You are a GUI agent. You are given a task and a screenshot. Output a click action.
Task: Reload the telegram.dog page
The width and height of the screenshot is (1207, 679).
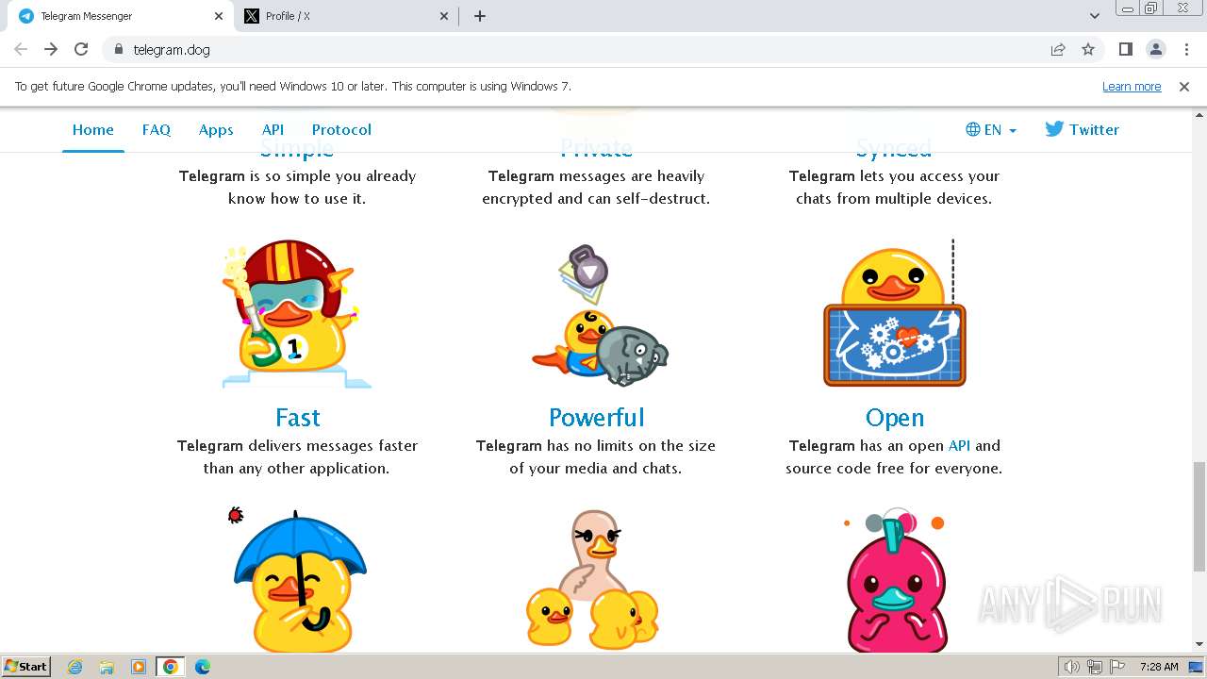tap(81, 49)
